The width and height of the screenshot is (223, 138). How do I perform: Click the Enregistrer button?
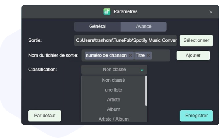coord(196,116)
